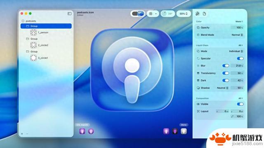
Task: Open the grid overlay dropdown arrow
Action: coord(156,14)
